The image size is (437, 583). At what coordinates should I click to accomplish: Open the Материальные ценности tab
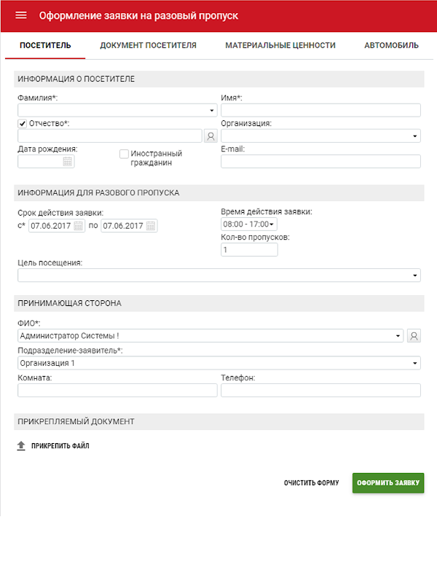point(280,45)
